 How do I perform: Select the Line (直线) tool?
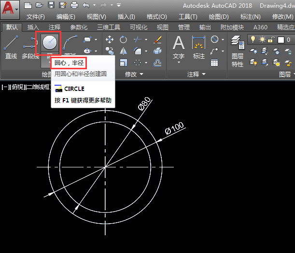[x=11, y=47]
